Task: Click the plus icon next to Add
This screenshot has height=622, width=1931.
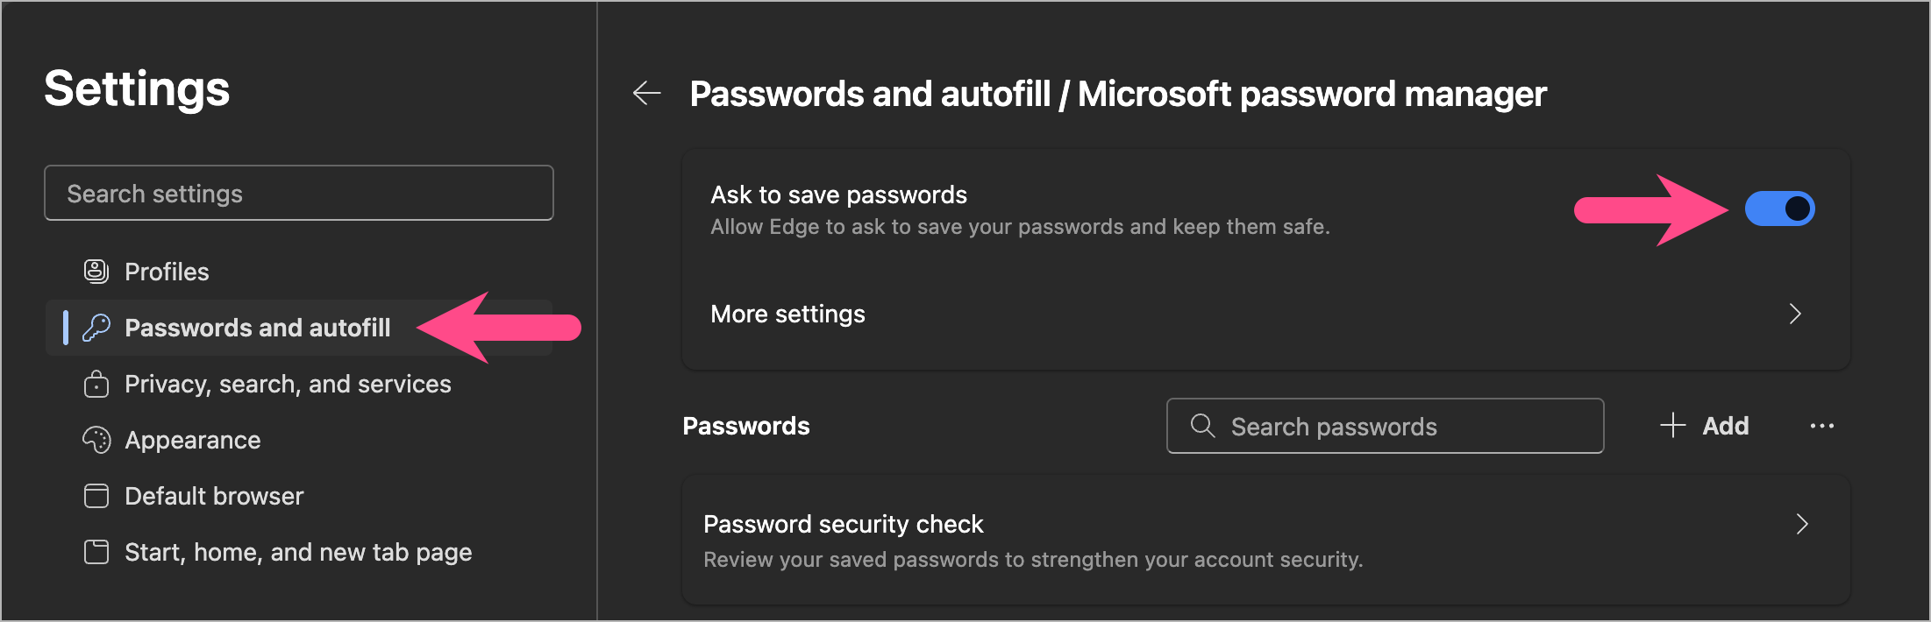Action: pyautogui.click(x=1673, y=426)
